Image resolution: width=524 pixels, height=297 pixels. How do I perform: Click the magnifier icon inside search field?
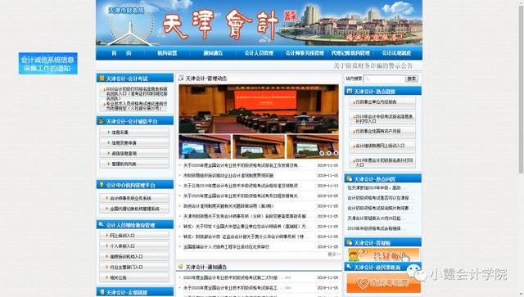pyautogui.click(x=368, y=79)
